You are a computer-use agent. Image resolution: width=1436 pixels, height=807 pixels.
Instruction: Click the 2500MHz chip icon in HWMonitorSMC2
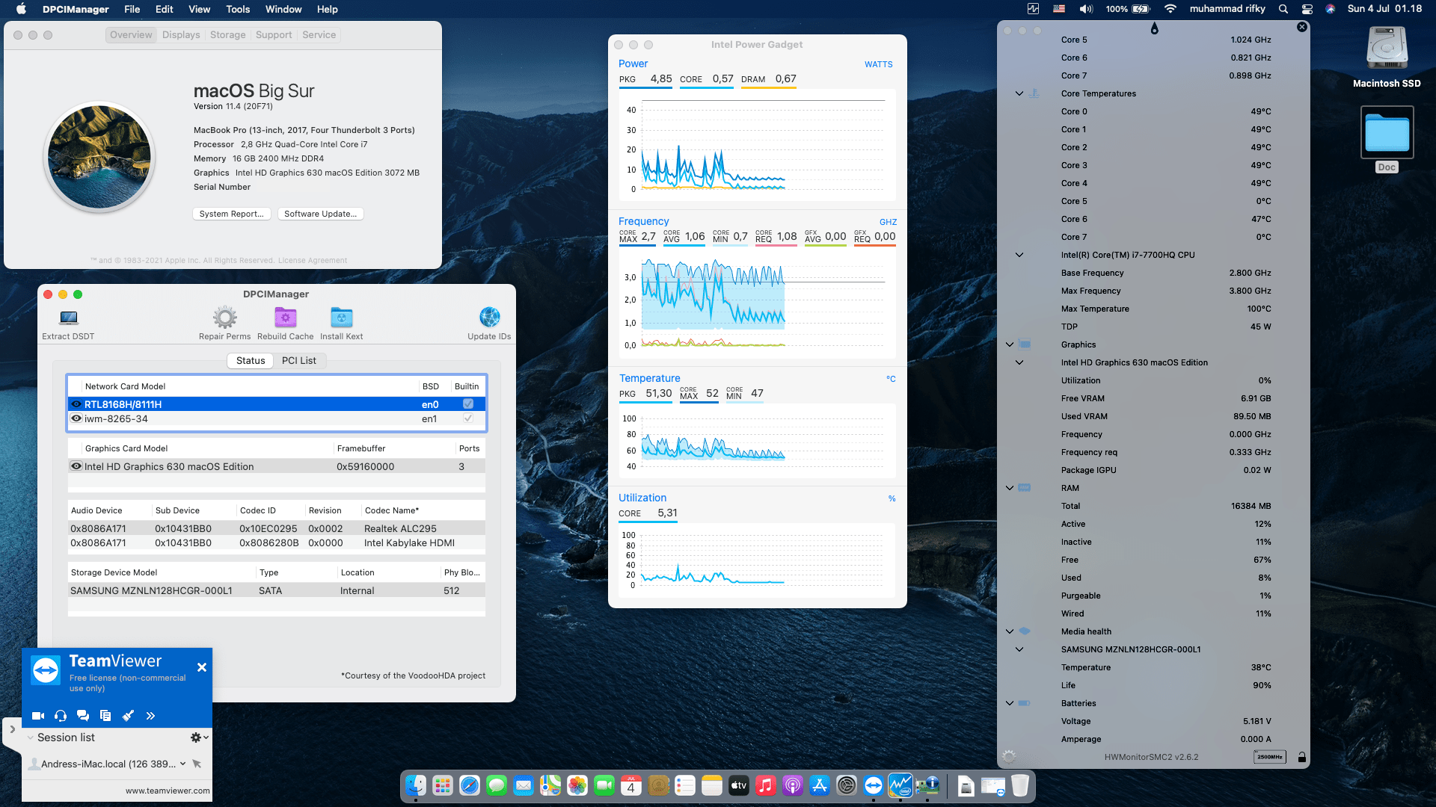coord(1270,757)
